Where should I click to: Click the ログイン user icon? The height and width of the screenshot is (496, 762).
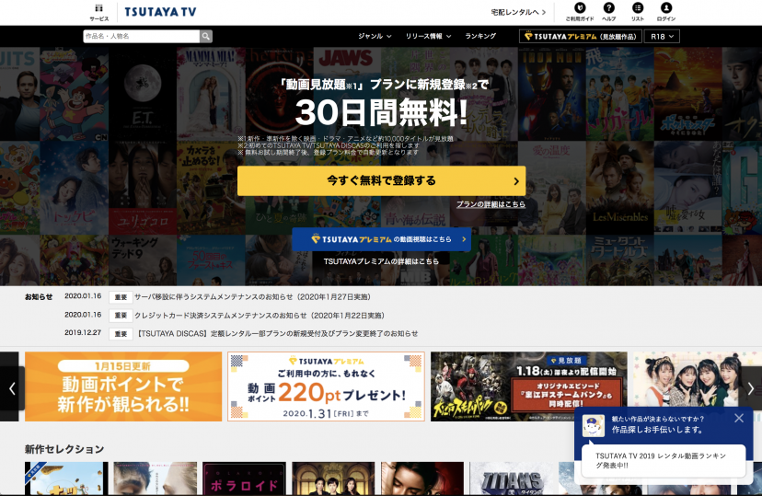click(666, 12)
